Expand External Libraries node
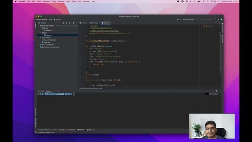This screenshot has height=142, width=252. [39, 45]
